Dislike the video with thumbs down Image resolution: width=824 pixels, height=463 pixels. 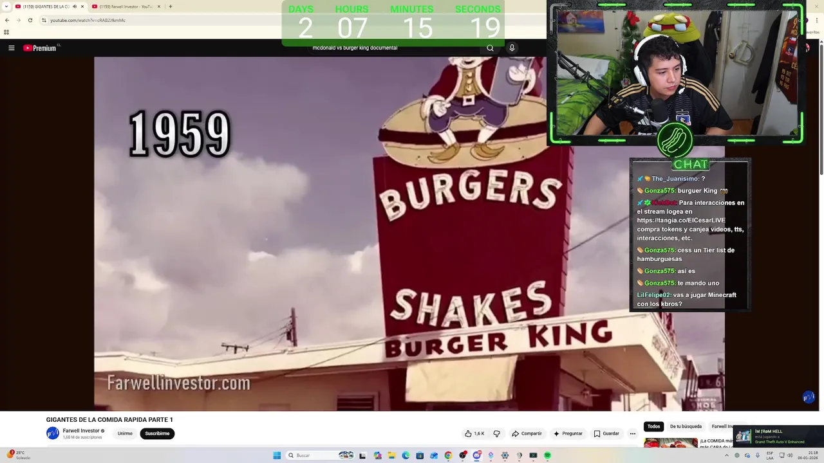click(x=496, y=433)
